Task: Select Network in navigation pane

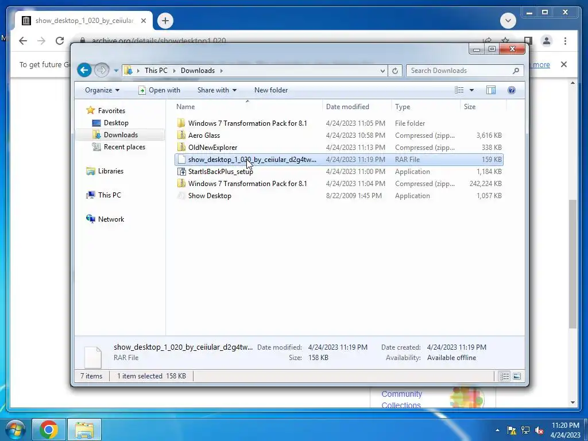Action: point(111,219)
